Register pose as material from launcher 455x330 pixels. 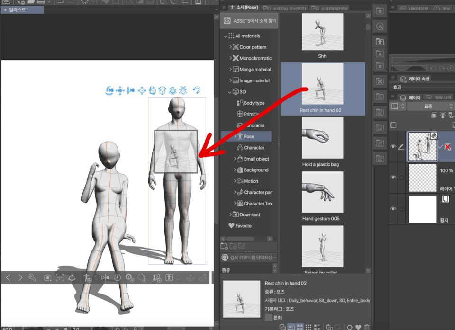(x=87, y=278)
